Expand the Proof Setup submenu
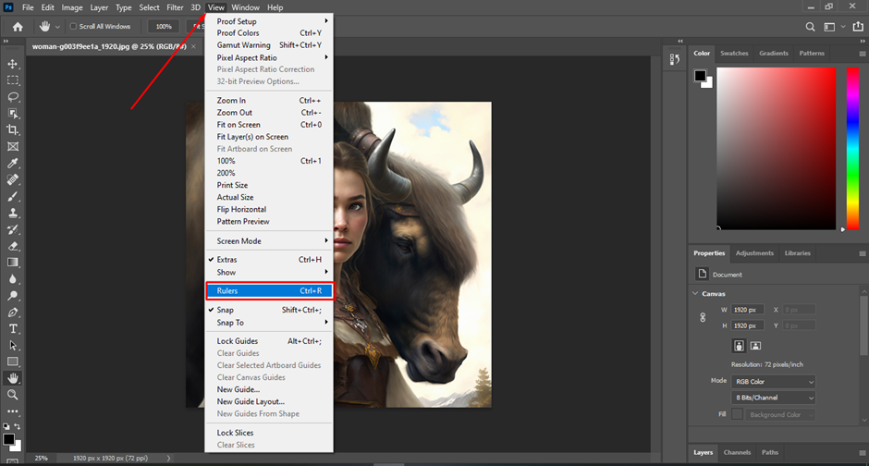This screenshot has height=466, width=869. [x=269, y=21]
